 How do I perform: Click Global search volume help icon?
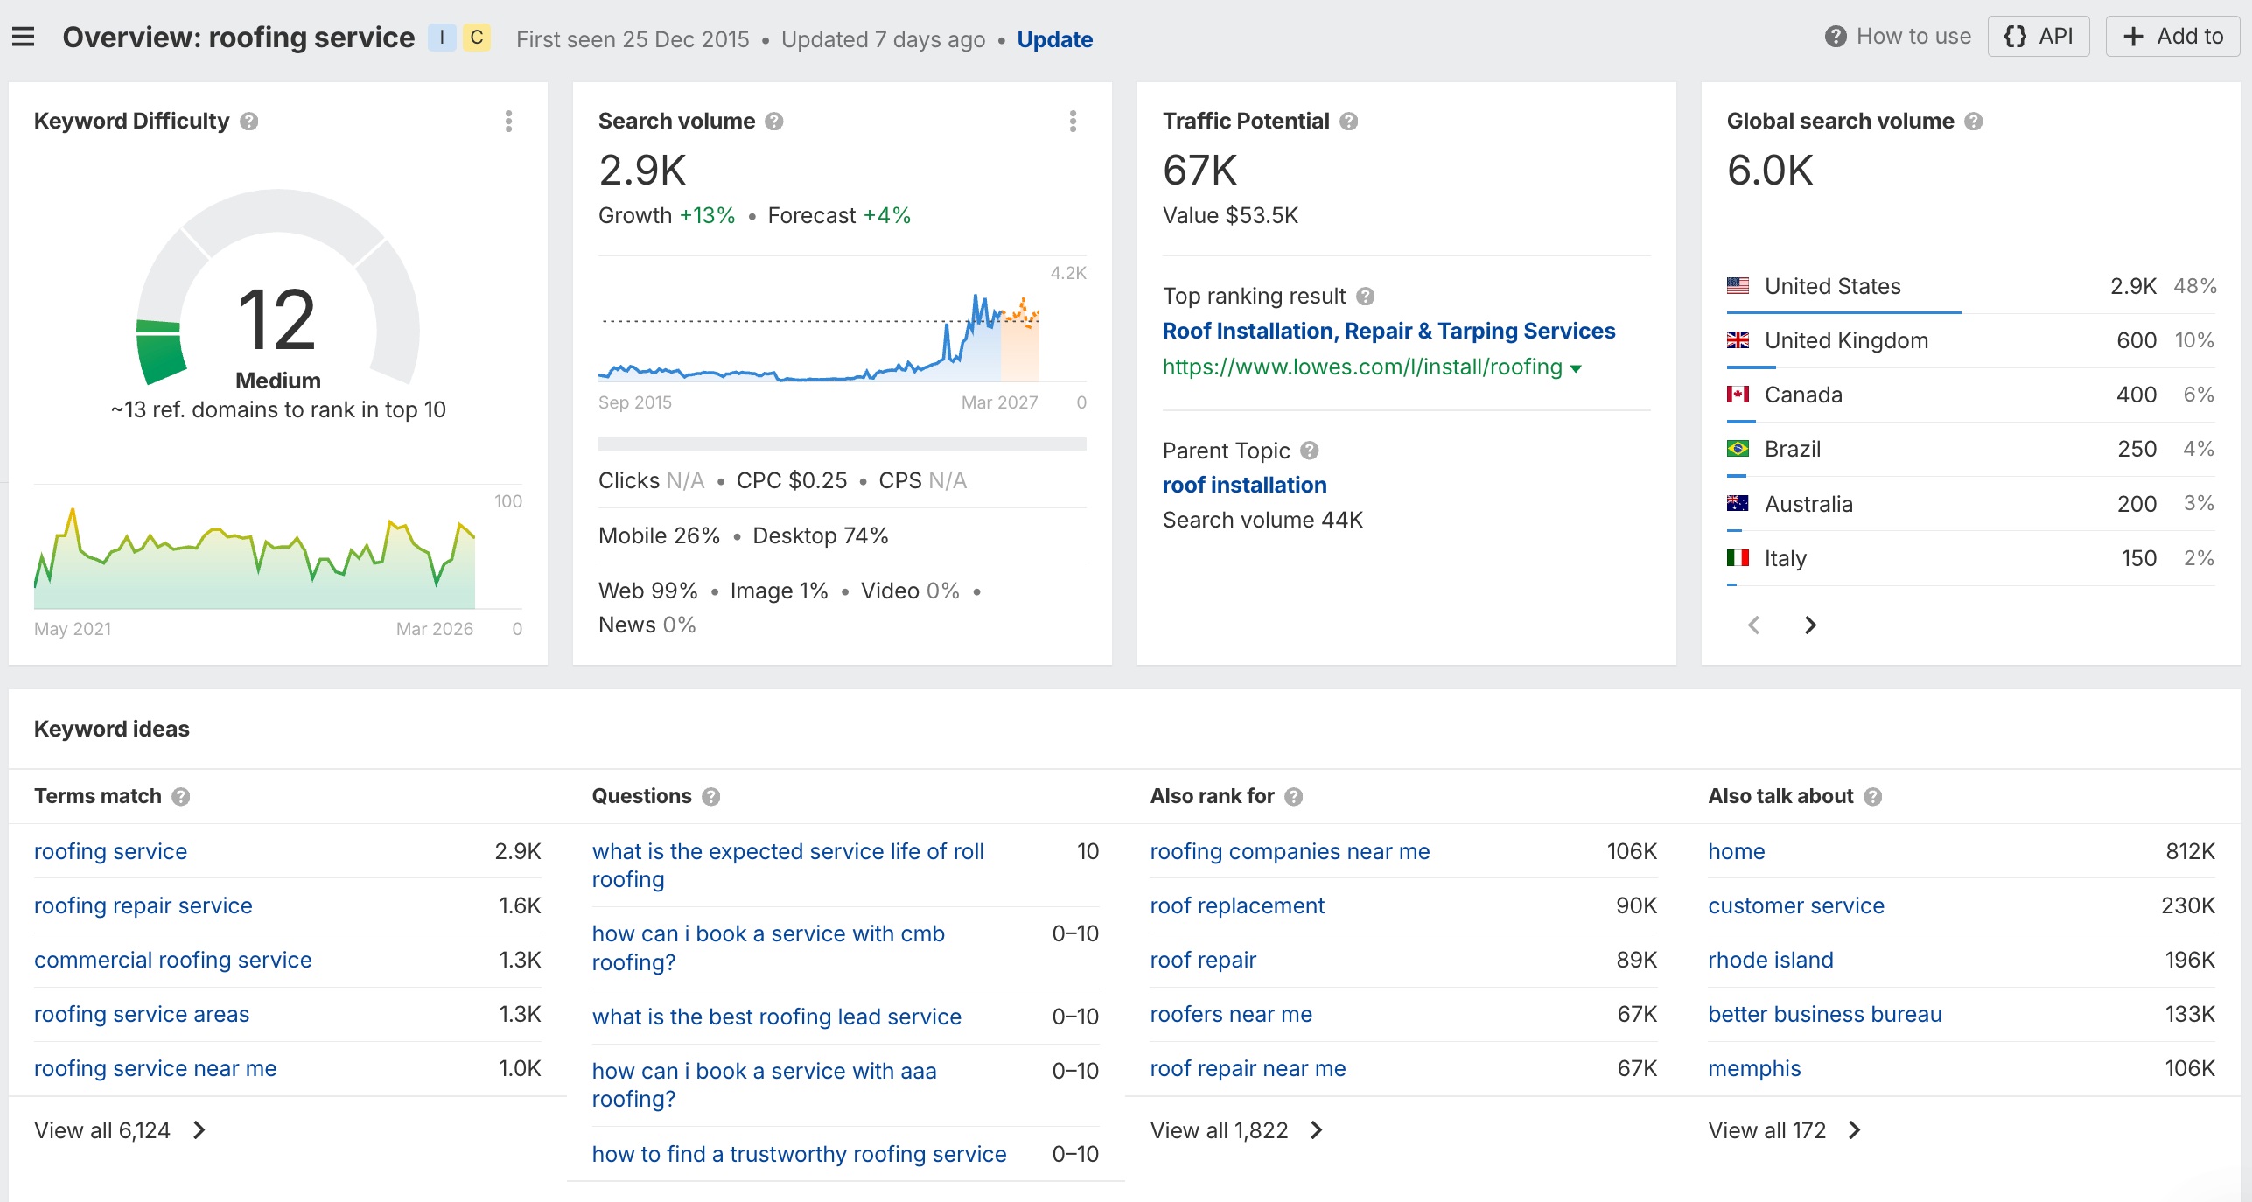click(x=1974, y=122)
